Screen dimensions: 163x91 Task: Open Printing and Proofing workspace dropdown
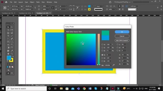click(122, 2)
